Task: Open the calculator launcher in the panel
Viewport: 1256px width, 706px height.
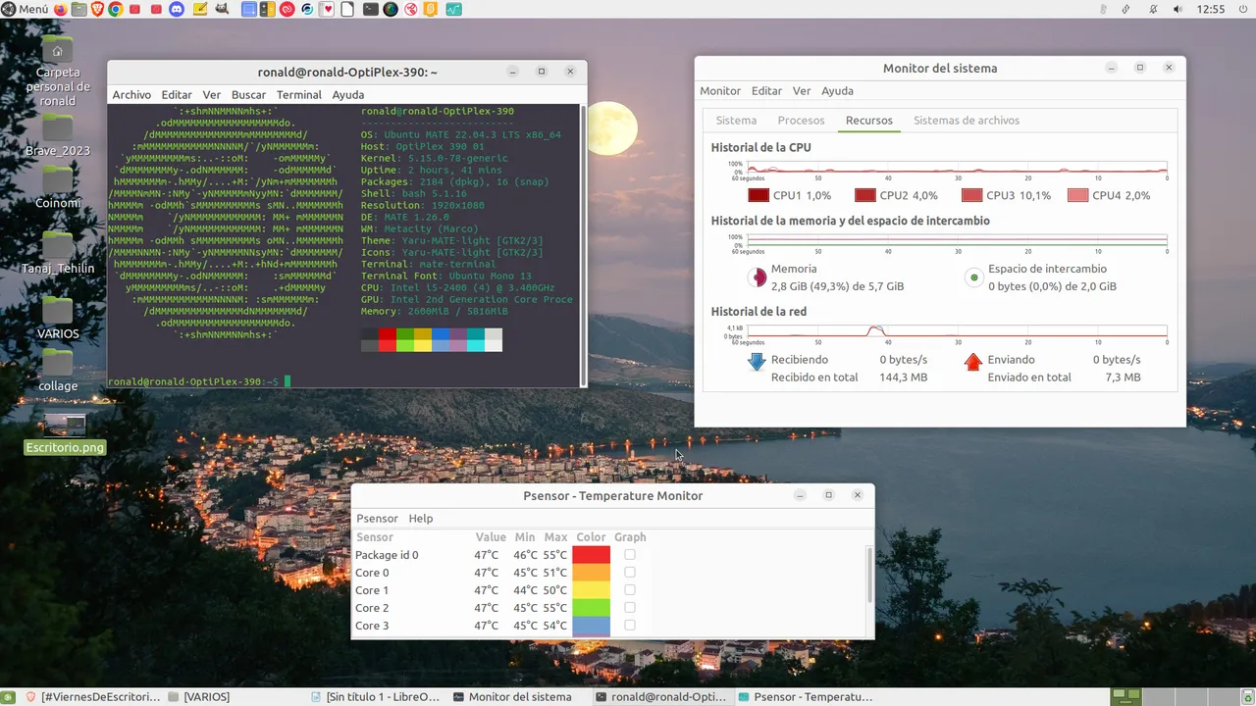Action: click(x=267, y=9)
